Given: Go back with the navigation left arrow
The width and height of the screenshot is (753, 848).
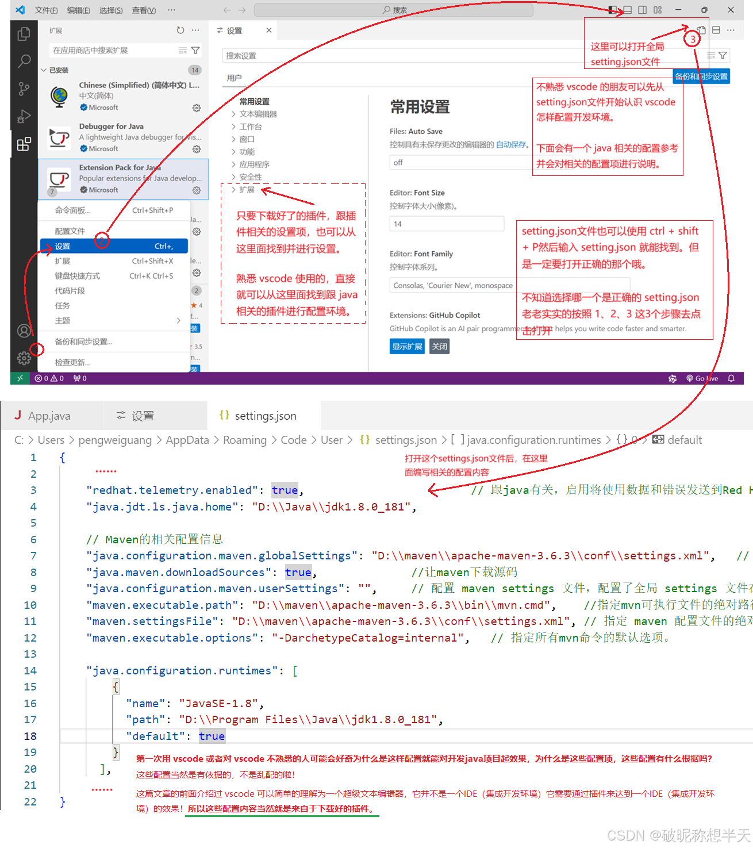Looking at the screenshot, I should tap(227, 10).
